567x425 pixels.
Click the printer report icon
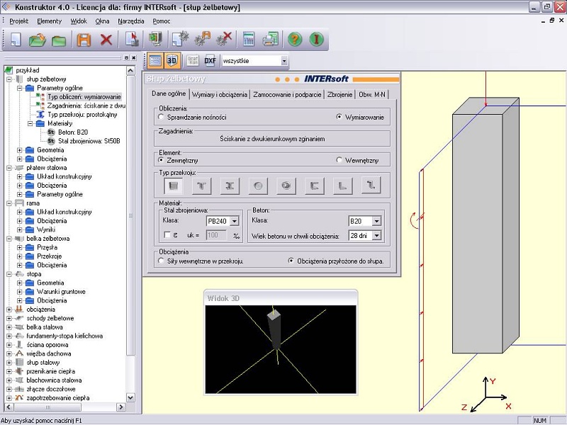(x=271, y=39)
